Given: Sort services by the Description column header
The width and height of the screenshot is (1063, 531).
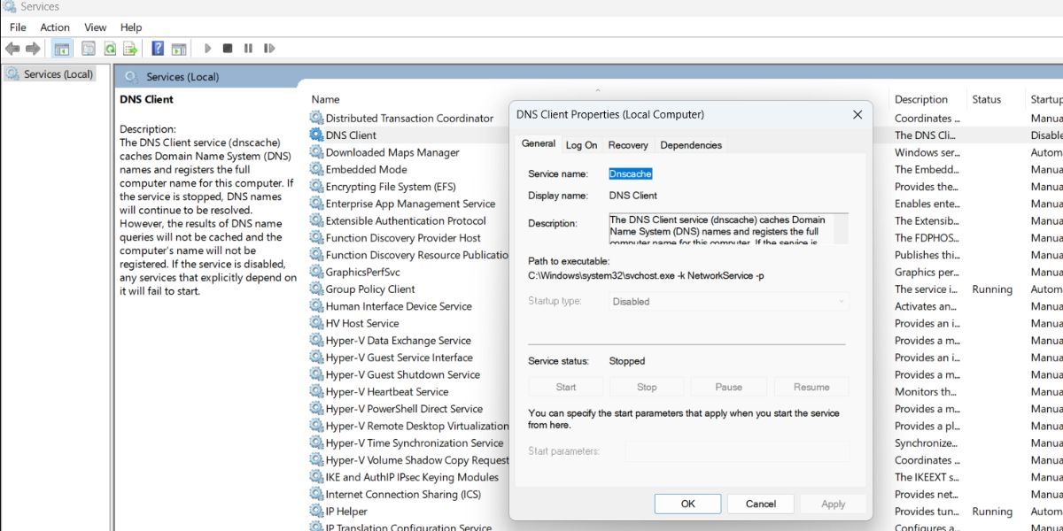Looking at the screenshot, I should point(921,99).
